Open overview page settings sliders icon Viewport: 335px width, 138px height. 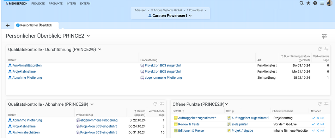point(324,37)
